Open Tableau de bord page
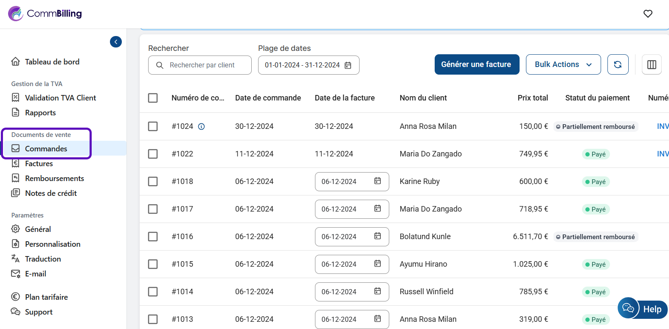669x329 pixels. pyautogui.click(x=52, y=62)
